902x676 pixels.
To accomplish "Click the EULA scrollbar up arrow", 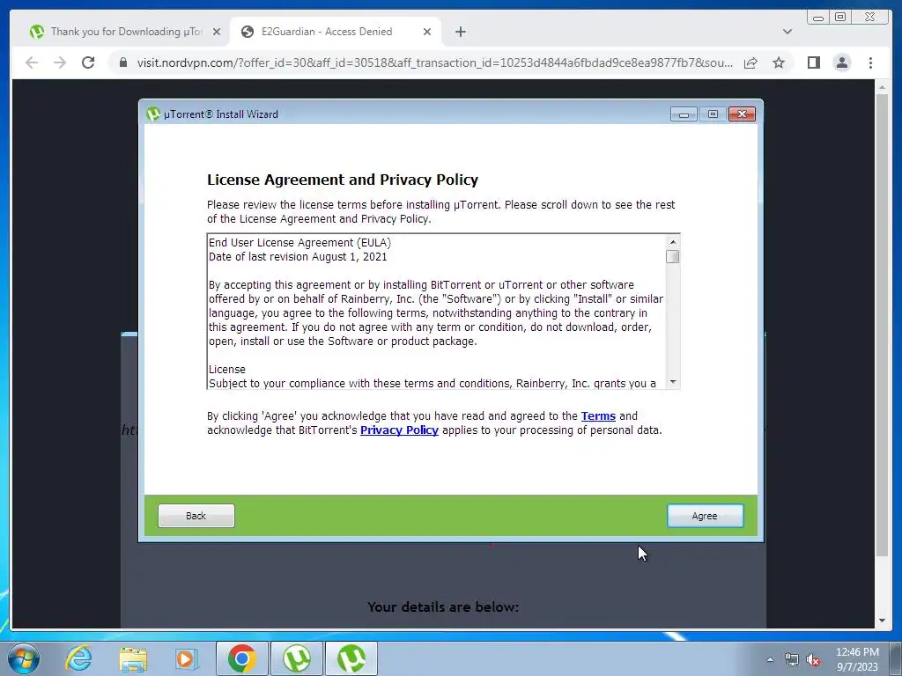I will coord(672,242).
